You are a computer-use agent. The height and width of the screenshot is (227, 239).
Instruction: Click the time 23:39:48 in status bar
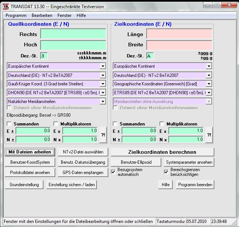[x=219, y=221]
